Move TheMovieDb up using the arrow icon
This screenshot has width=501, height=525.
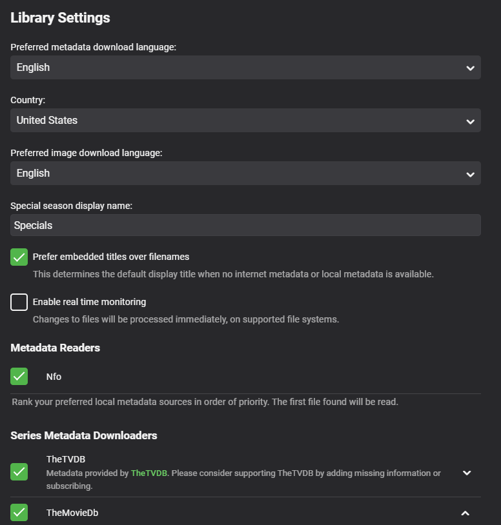point(465,513)
